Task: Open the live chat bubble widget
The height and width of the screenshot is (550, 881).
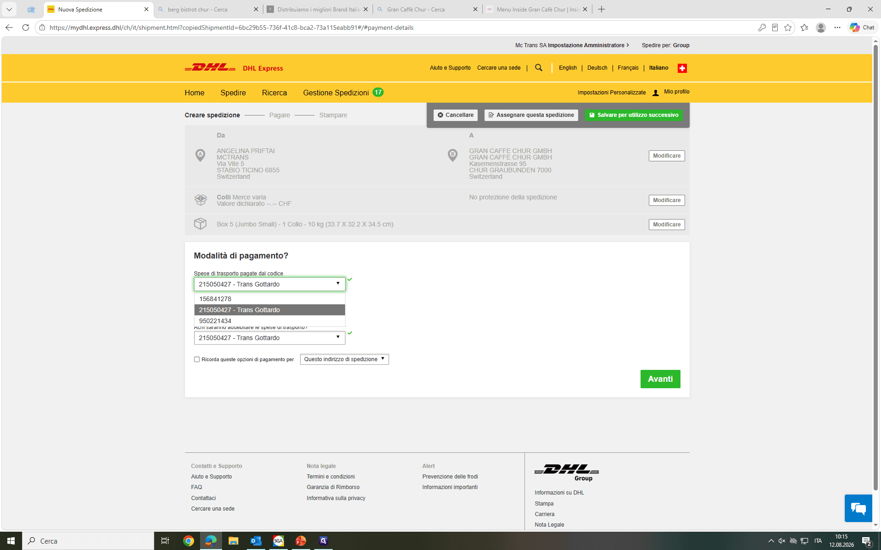Action: click(858, 508)
